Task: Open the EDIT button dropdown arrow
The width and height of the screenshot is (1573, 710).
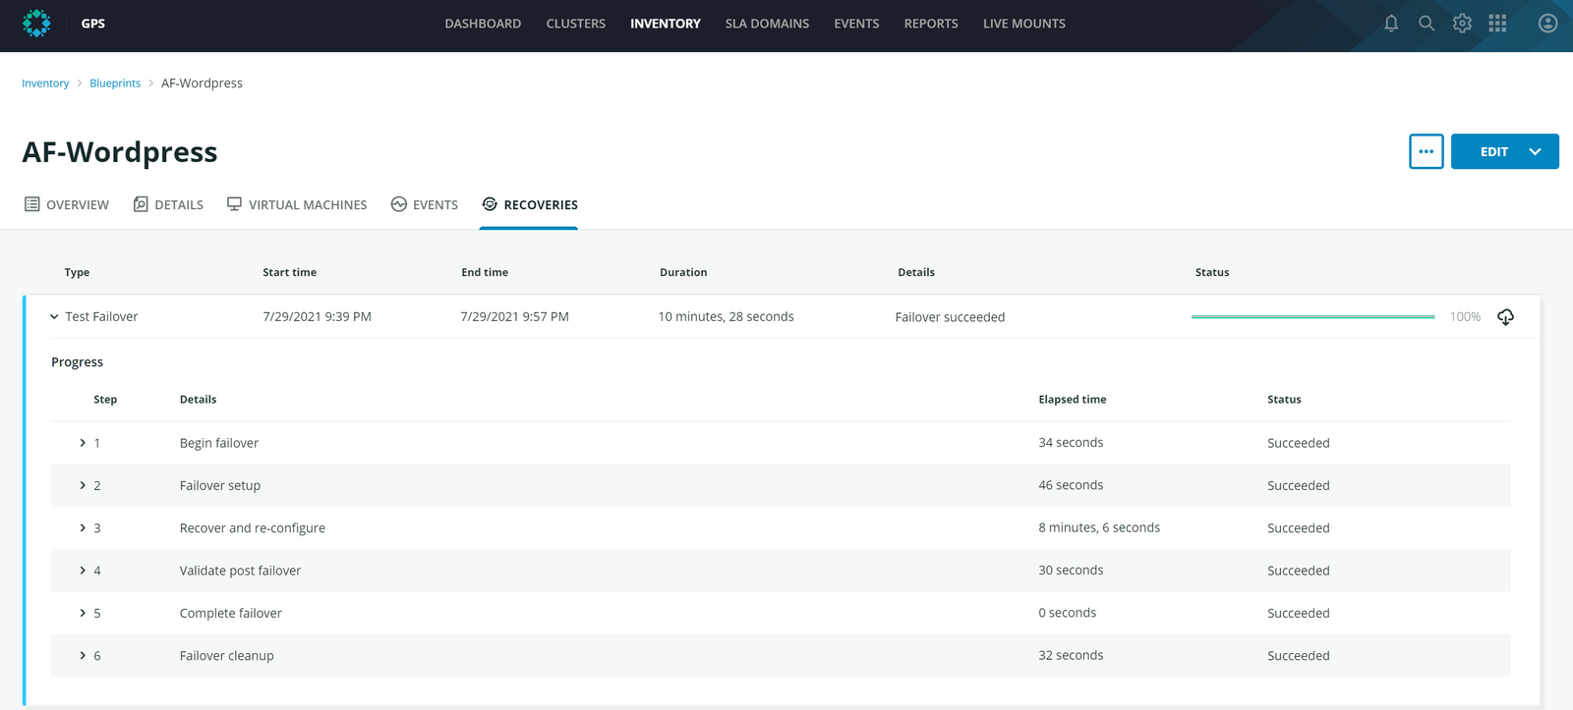Action: click(1535, 151)
